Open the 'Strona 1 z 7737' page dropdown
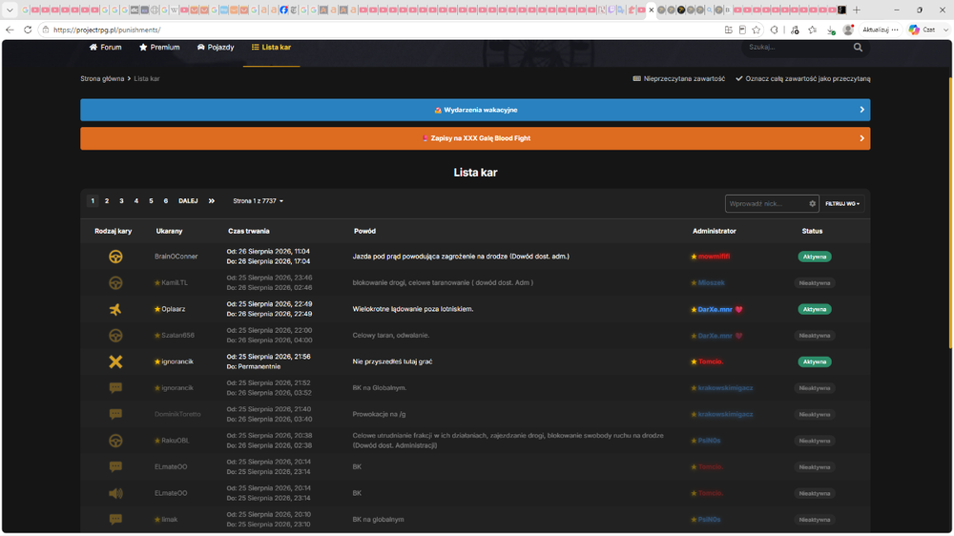The image size is (954, 536). (x=258, y=201)
